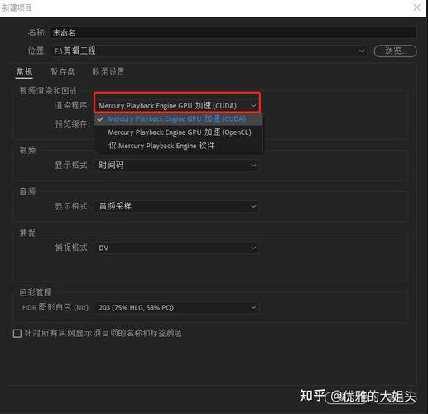Image resolution: width=428 pixels, height=414 pixels.
Task: Close the 新建项目 dialog
Action: coord(416,7)
